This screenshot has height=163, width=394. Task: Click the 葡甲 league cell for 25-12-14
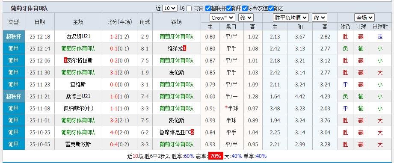[x=14, y=48]
